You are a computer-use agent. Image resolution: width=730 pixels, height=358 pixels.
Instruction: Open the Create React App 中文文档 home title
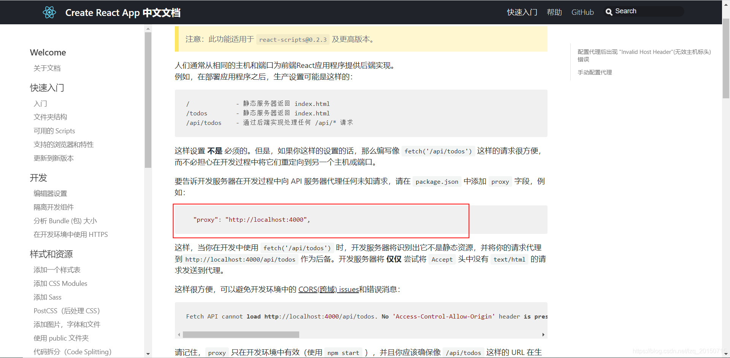point(123,13)
